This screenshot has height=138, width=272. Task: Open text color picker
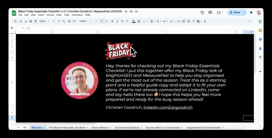click(x=127, y=21)
